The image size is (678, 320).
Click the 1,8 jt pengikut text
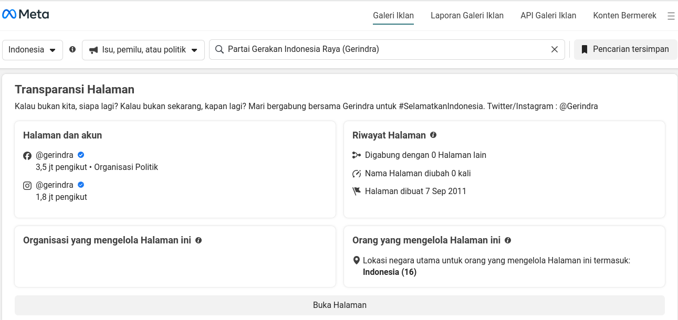tap(61, 197)
